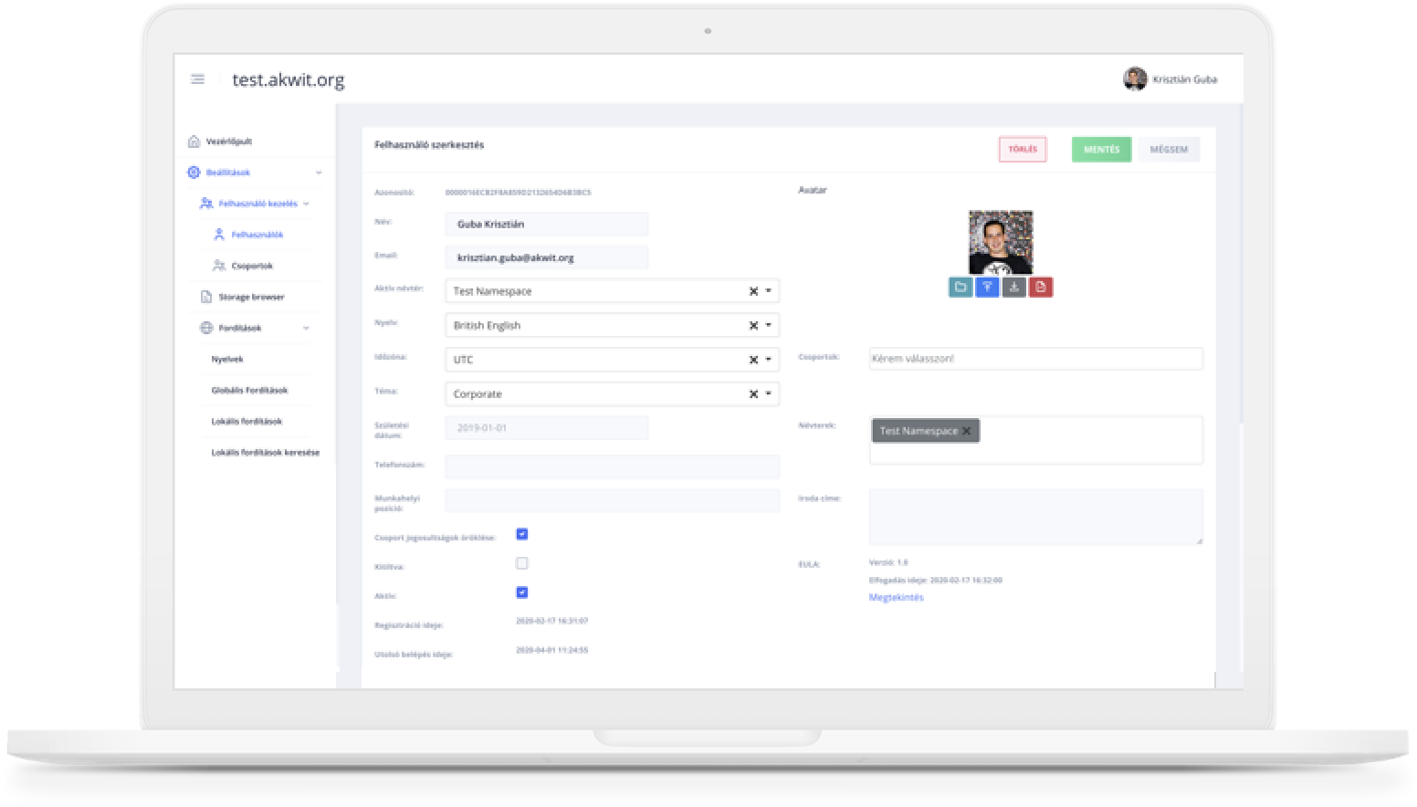This screenshot has height=807, width=1417.
Task: Go to Vezérlőpult in sidebar
Action: coord(229,141)
